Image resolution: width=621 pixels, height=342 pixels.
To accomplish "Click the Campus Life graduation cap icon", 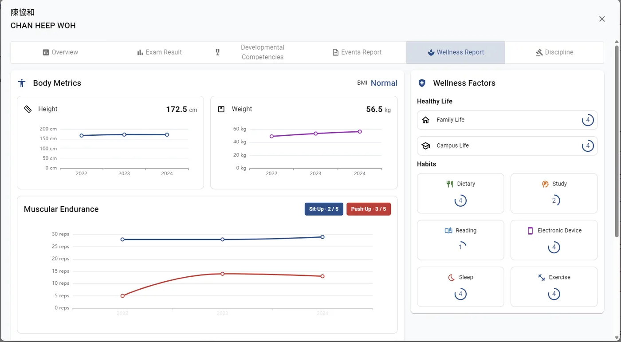I will coord(426,145).
